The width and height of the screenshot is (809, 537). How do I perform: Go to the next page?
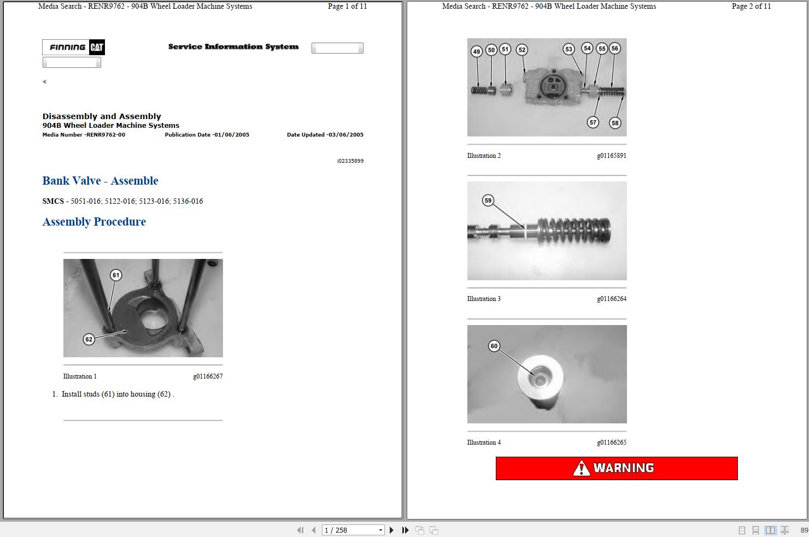tap(391, 530)
